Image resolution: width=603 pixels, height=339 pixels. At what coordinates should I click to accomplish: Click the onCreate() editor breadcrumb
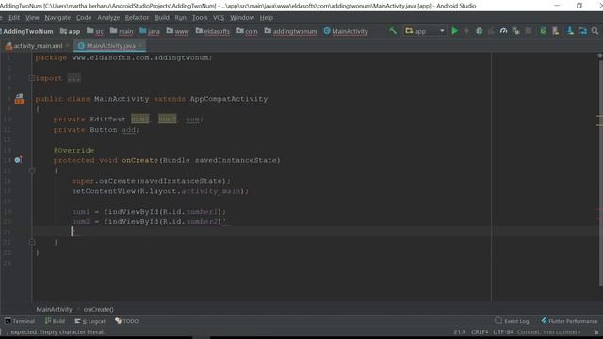(98, 309)
